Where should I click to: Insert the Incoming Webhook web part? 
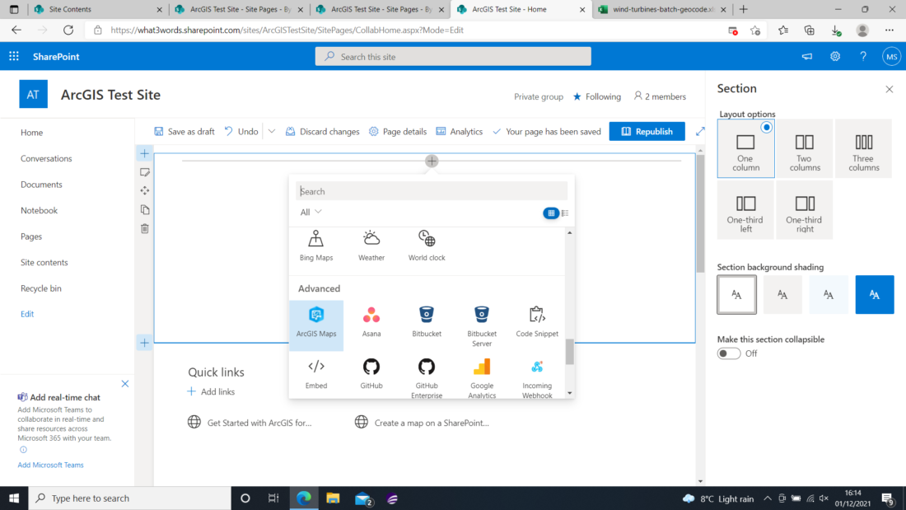tap(537, 377)
